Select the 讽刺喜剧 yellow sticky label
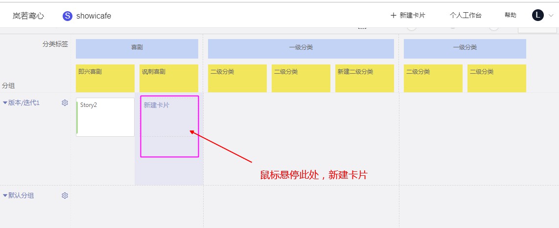The height and width of the screenshot is (228, 559). click(x=168, y=78)
